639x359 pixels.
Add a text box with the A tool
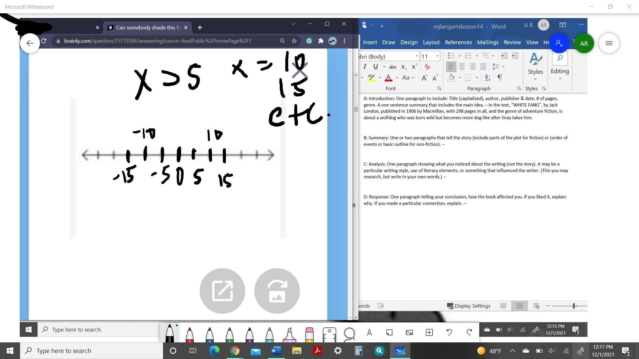[369, 332]
